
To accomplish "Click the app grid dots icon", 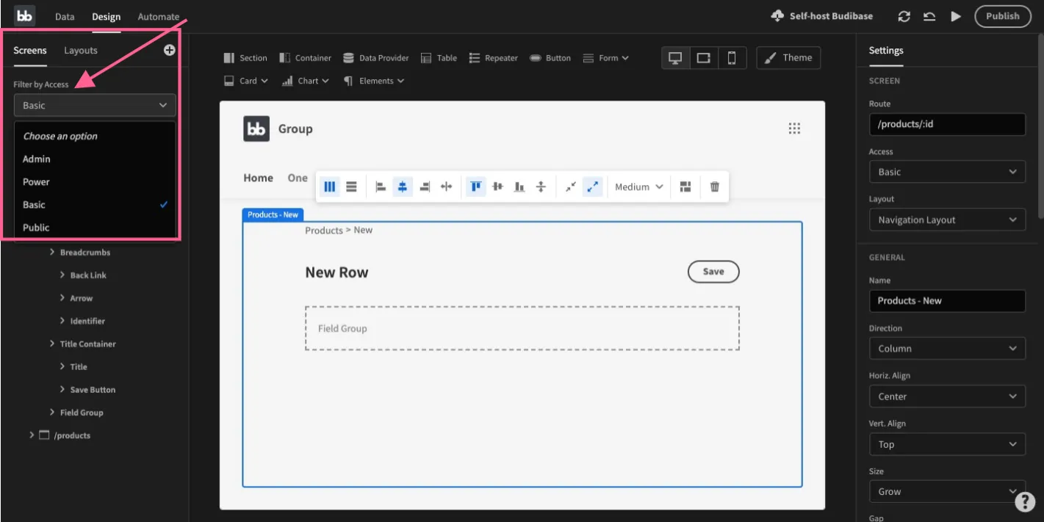I will 794,128.
